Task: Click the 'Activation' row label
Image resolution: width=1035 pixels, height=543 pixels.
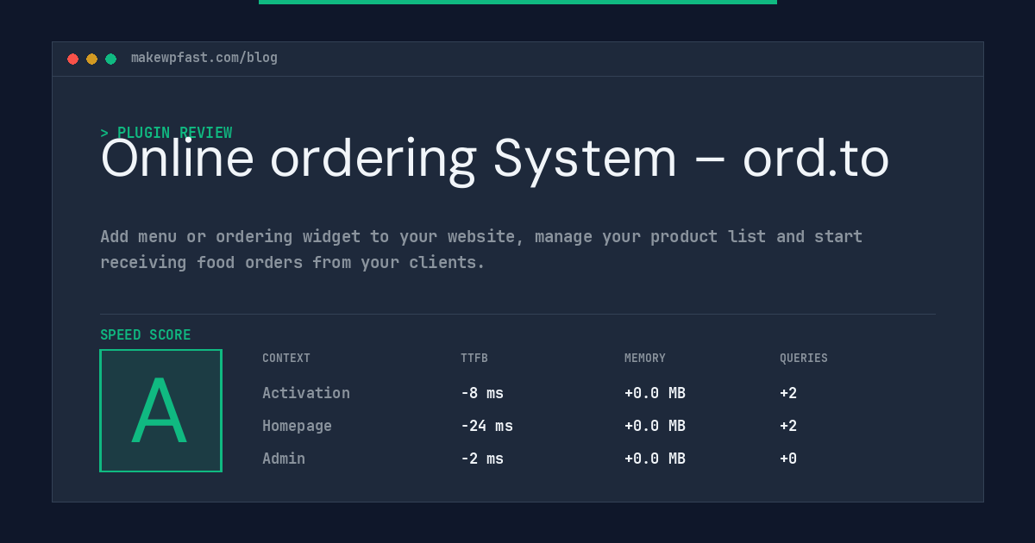Action: coord(306,393)
